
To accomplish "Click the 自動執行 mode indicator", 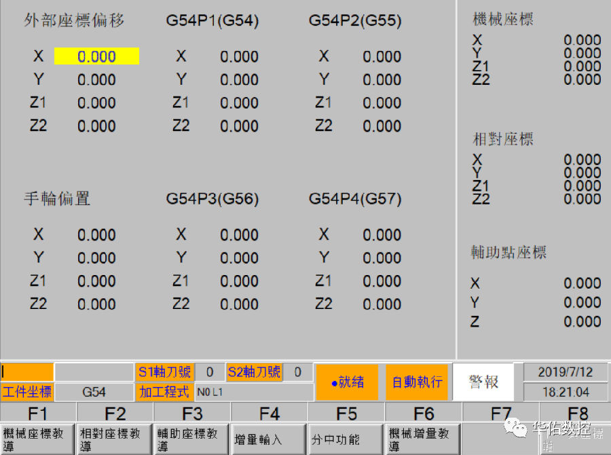I will [x=417, y=382].
